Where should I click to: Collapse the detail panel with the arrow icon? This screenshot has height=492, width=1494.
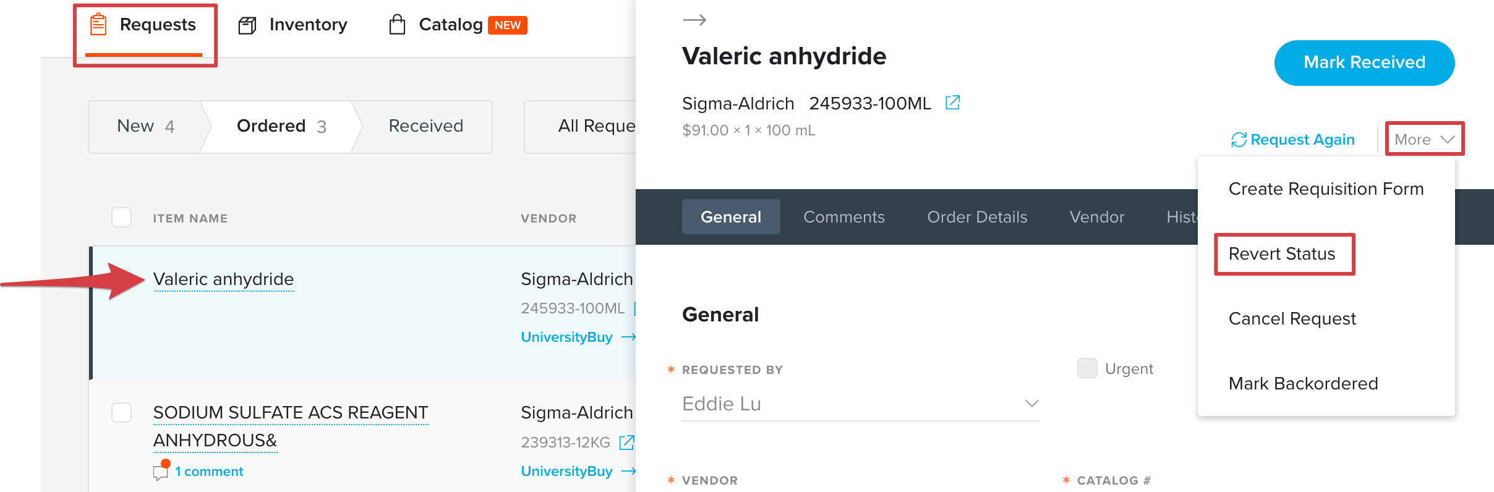pos(694,19)
